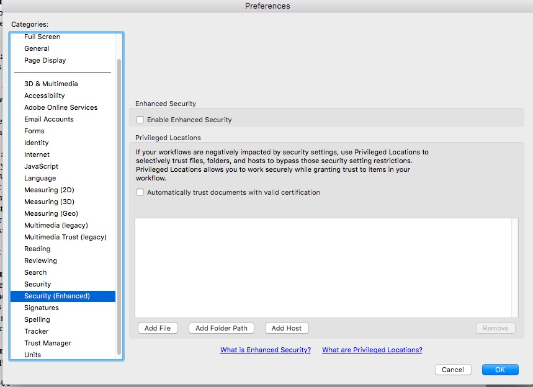The image size is (533, 387).
Task: Open the Trust Manager preferences
Action: (48, 343)
